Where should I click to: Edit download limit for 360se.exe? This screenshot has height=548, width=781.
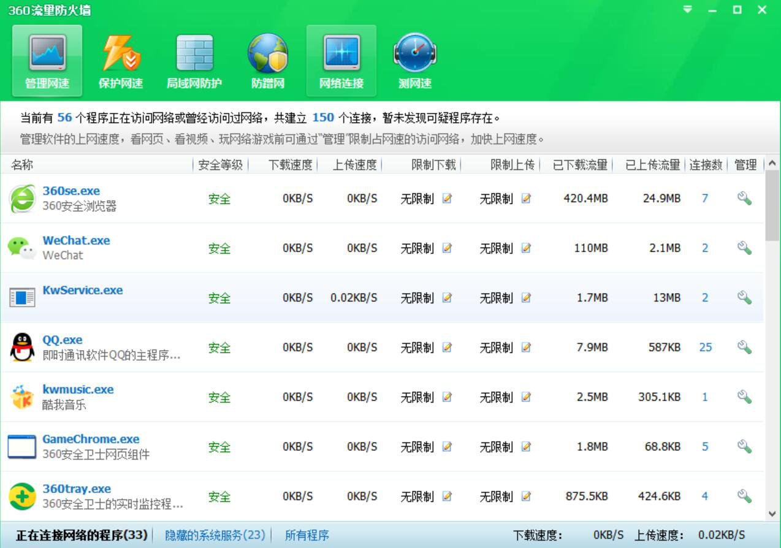point(447,199)
